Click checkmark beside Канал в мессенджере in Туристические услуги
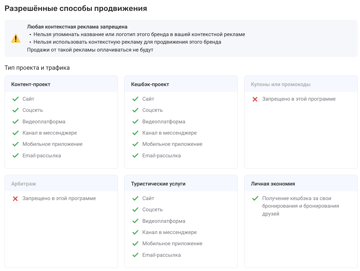 pos(135,233)
